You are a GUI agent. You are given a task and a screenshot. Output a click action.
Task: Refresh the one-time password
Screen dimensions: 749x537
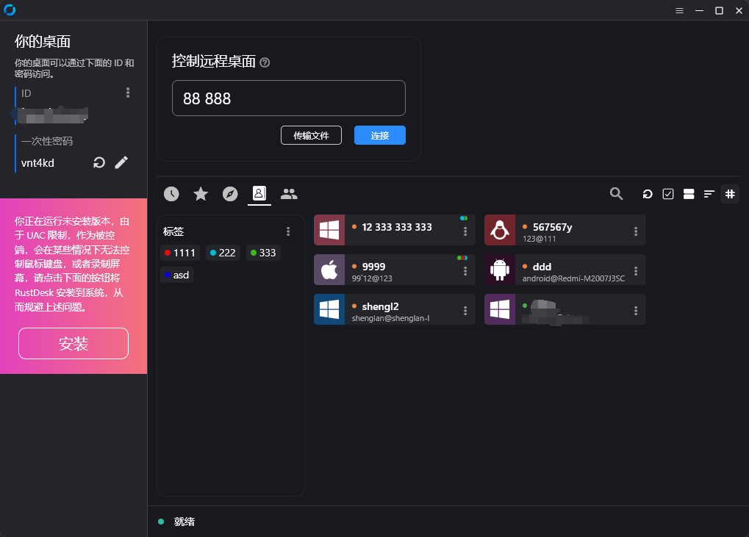point(99,162)
